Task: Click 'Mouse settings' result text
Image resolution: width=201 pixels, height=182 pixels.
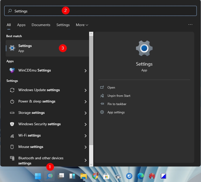Action: pyautogui.click(x=31, y=147)
